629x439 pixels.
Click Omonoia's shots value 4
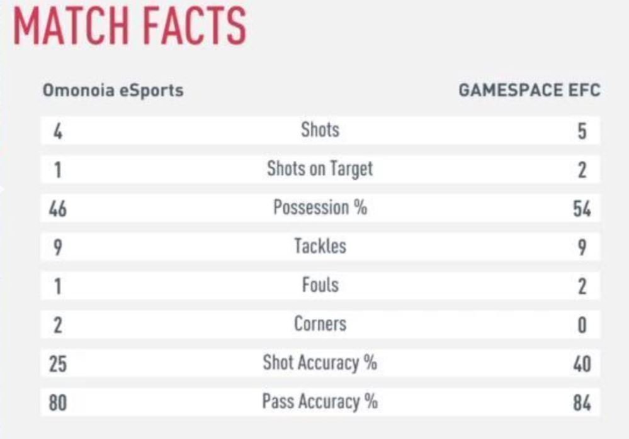[x=58, y=131]
